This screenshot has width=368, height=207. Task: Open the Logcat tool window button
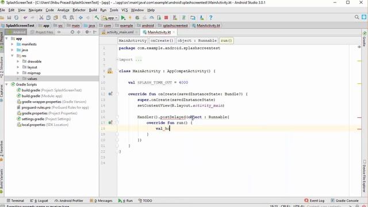point(39,201)
